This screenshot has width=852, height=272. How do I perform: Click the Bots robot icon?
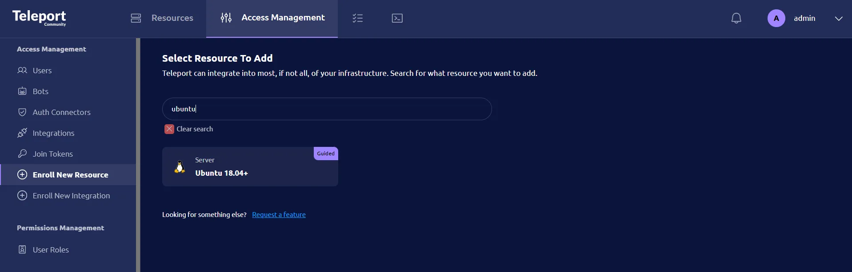coord(22,91)
